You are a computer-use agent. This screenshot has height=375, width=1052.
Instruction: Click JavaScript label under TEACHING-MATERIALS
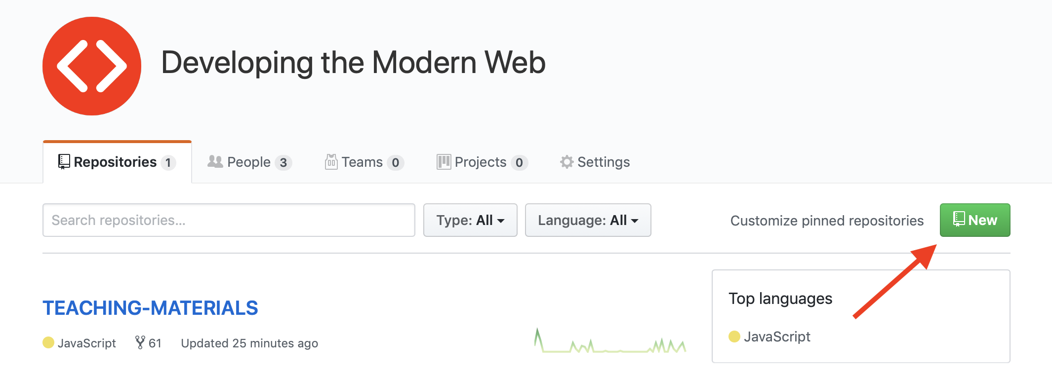pos(86,343)
